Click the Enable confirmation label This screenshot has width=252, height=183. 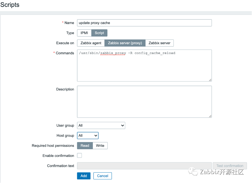point(58,155)
